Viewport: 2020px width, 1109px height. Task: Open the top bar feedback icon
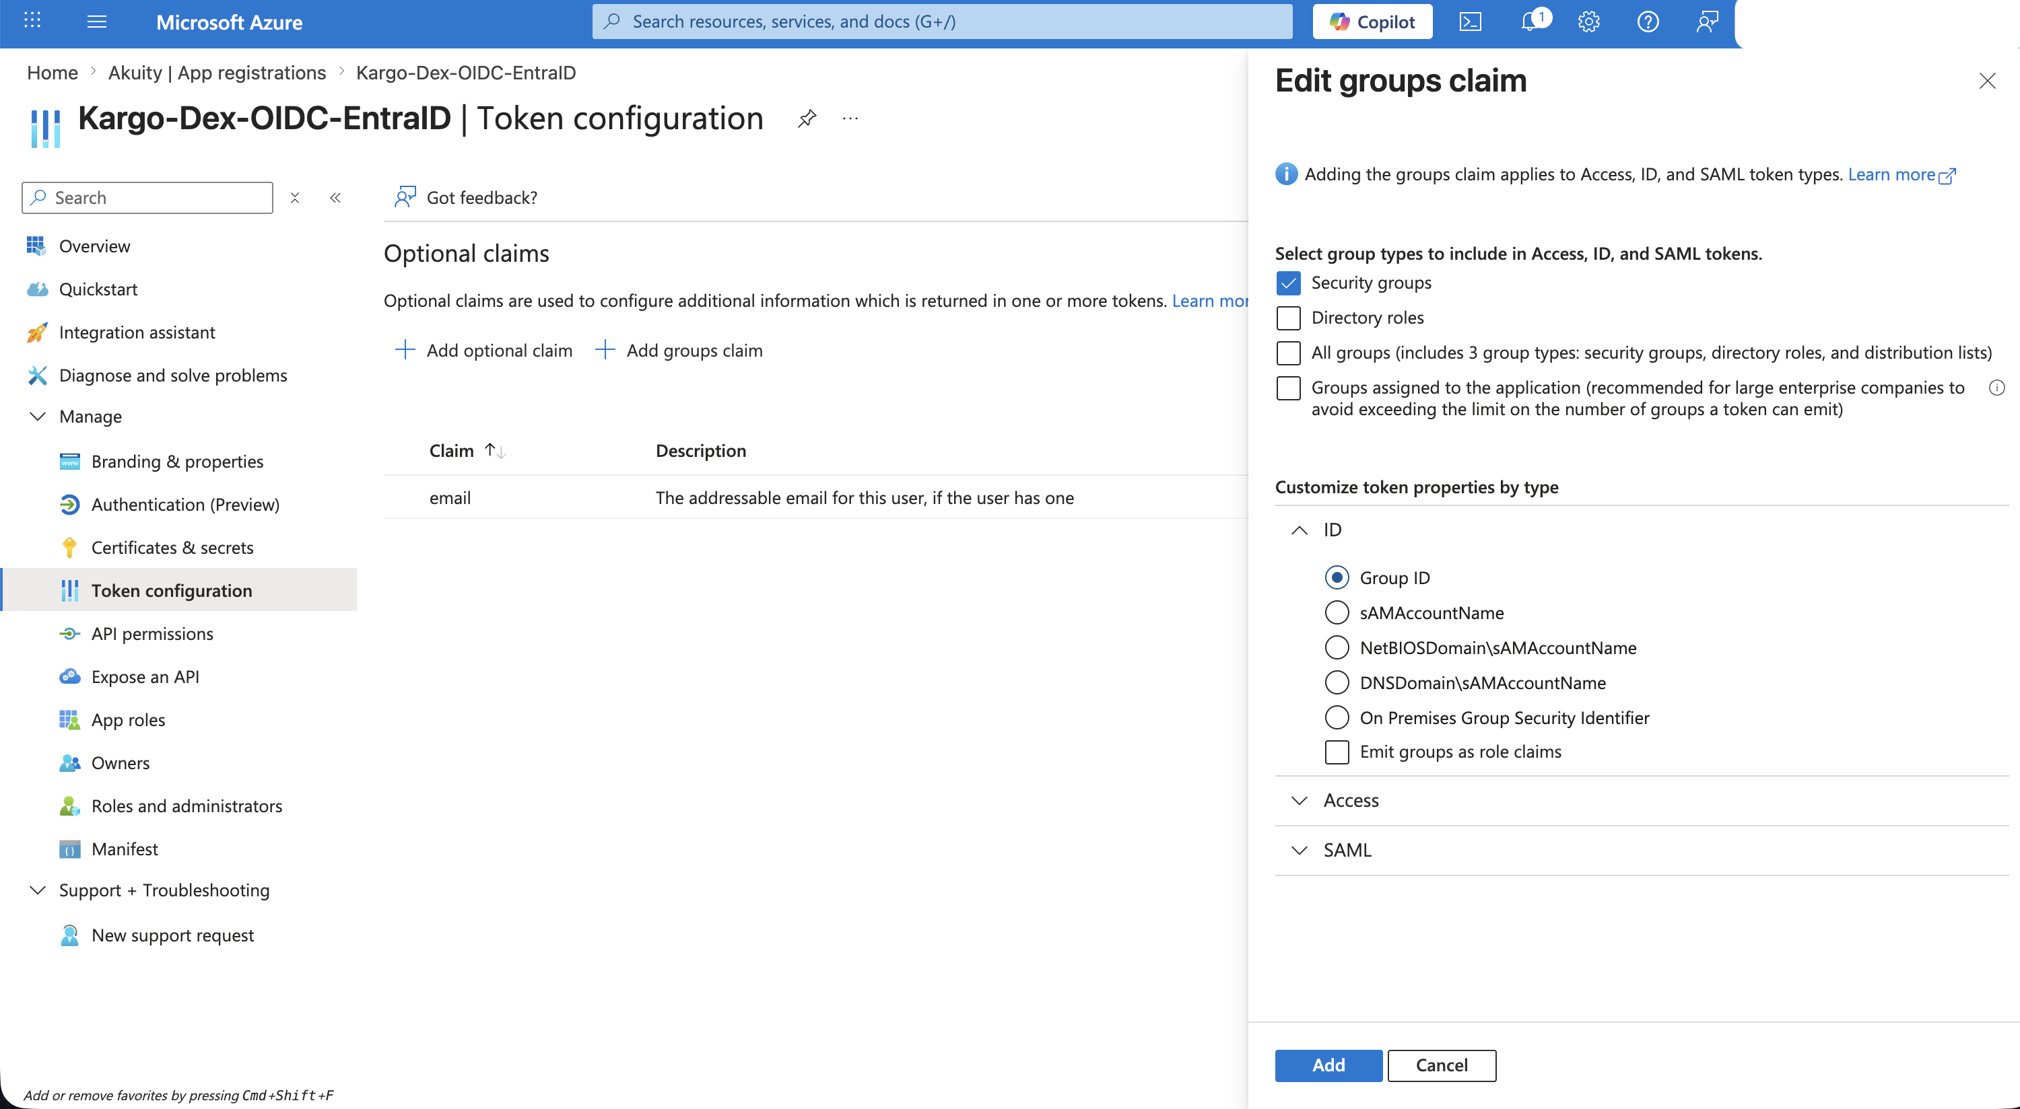1707,22
